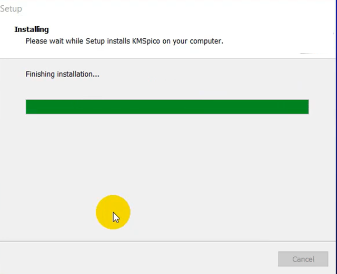This screenshot has height=274, width=337.
Task: Click the "Setup" window title text
Action: [11, 9]
